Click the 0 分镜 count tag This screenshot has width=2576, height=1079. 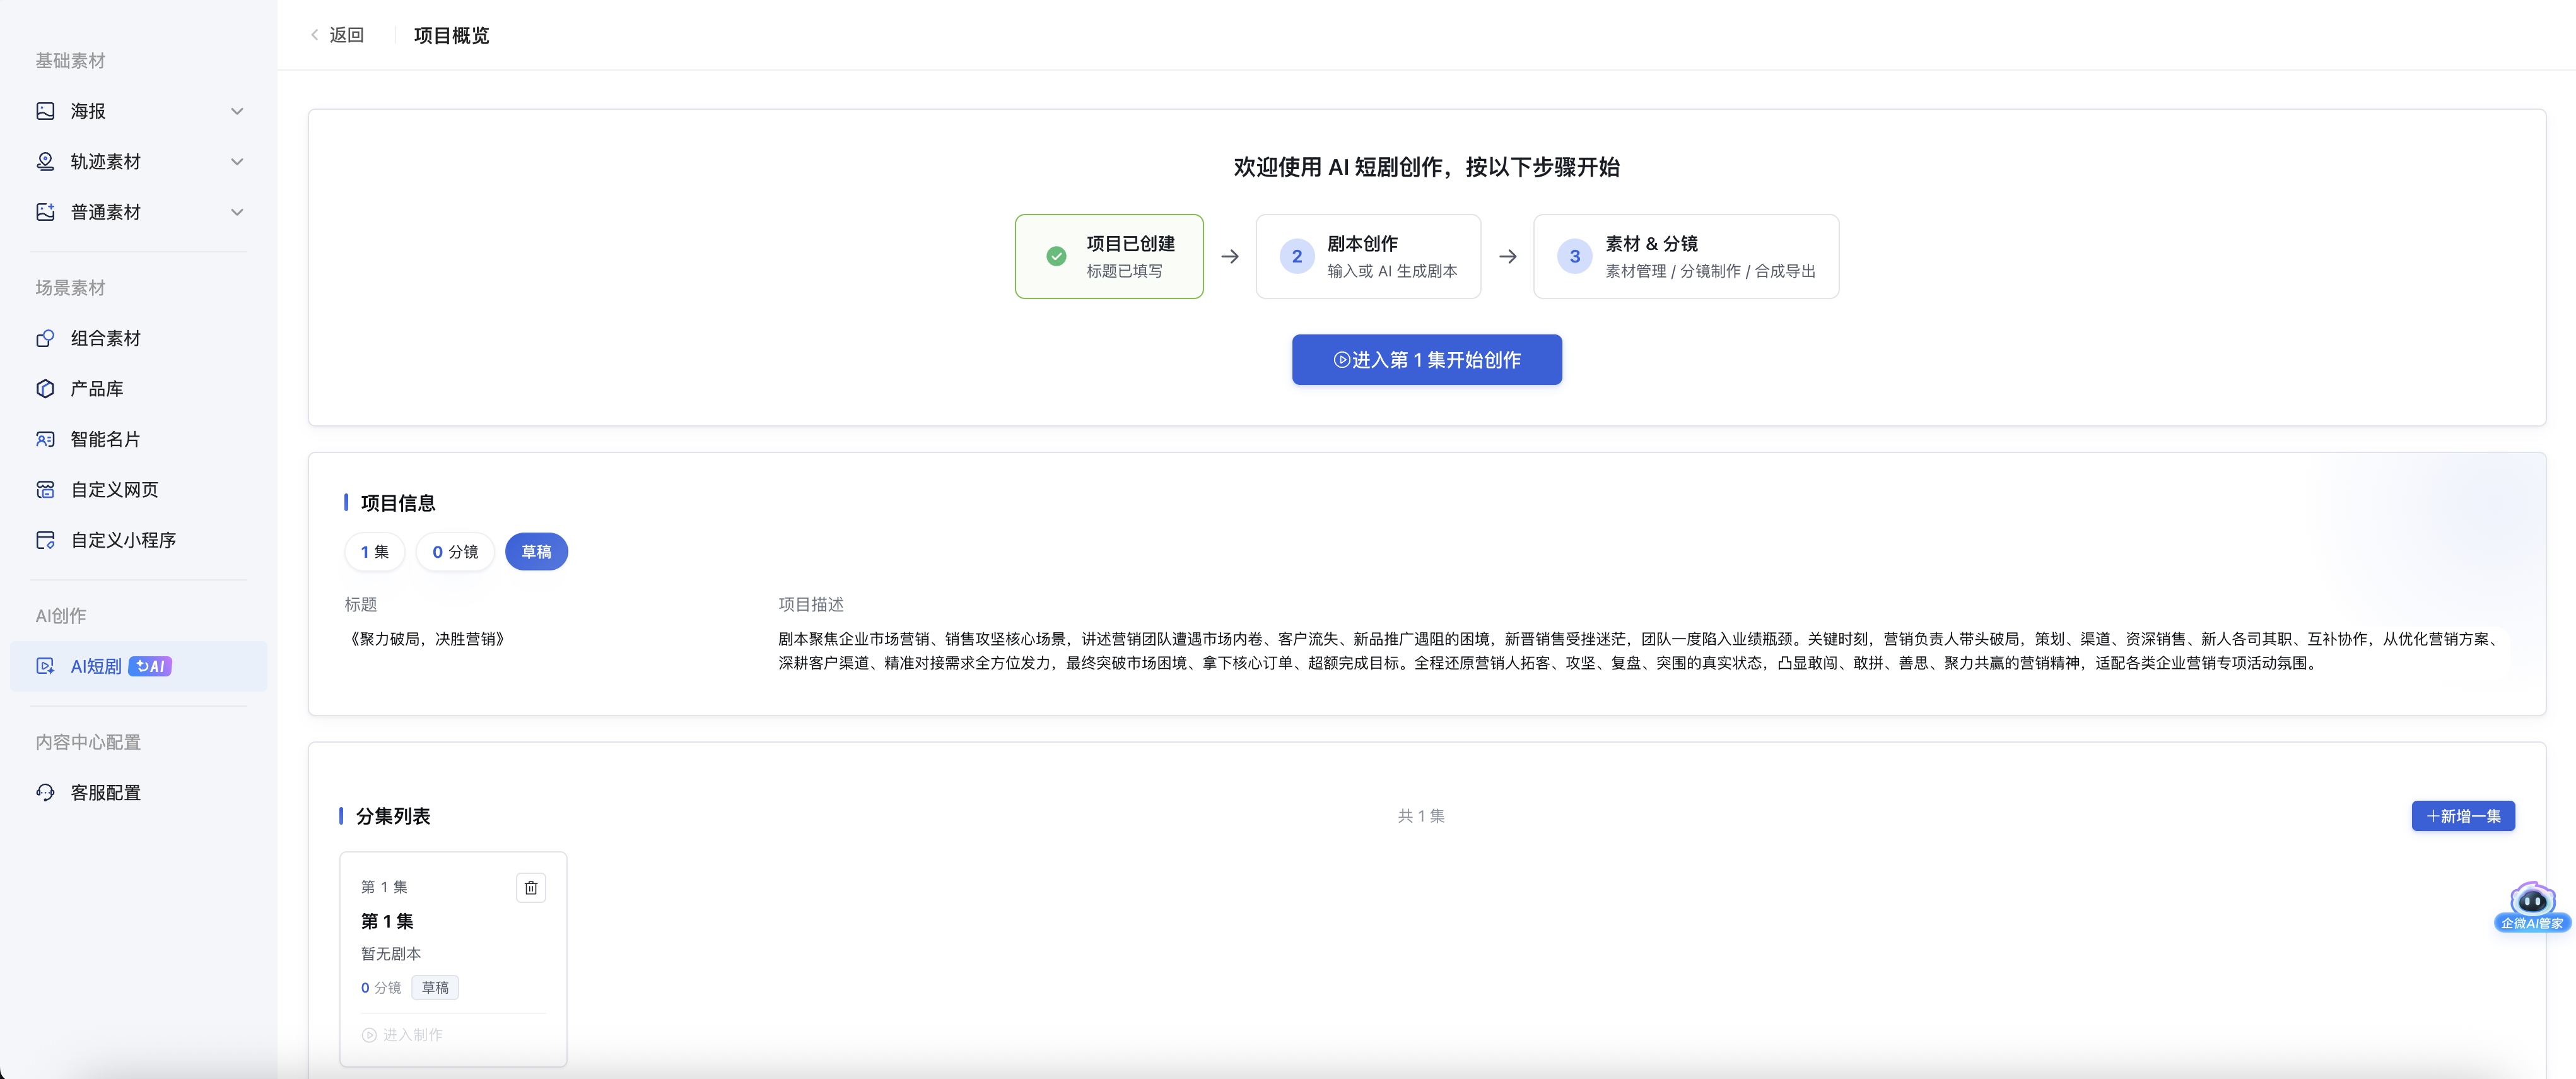click(455, 552)
